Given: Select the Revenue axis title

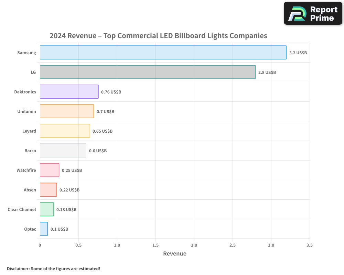Looking at the screenshot, I should (x=175, y=253).
